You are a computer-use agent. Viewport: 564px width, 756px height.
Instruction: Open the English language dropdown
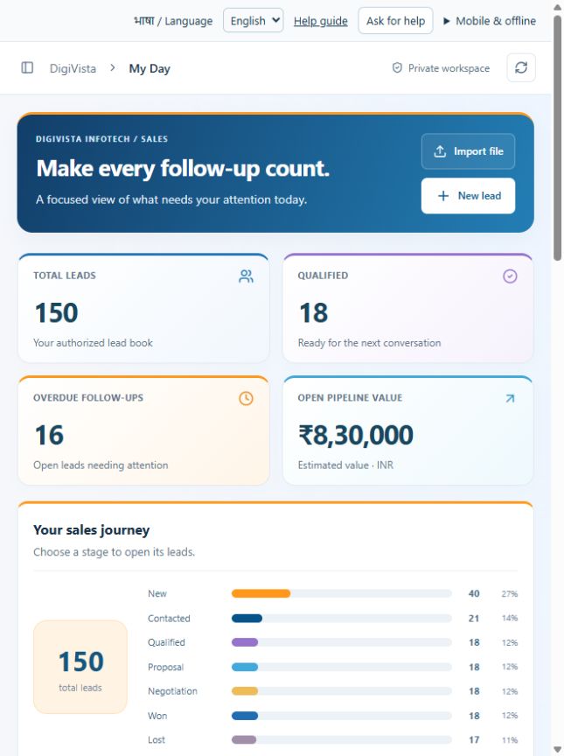pyautogui.click(x=254, y=21)
